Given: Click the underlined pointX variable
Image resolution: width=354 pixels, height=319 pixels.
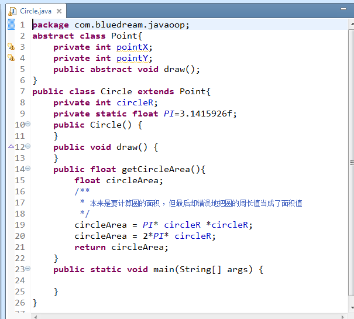Looking at the screenshot, I should (x=132, y=47).
